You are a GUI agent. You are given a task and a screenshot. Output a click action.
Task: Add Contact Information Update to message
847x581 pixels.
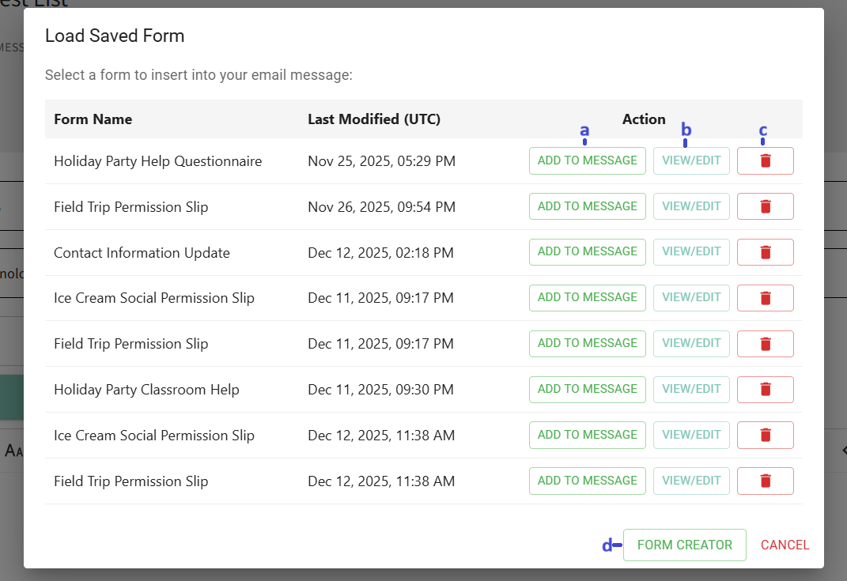587,252
